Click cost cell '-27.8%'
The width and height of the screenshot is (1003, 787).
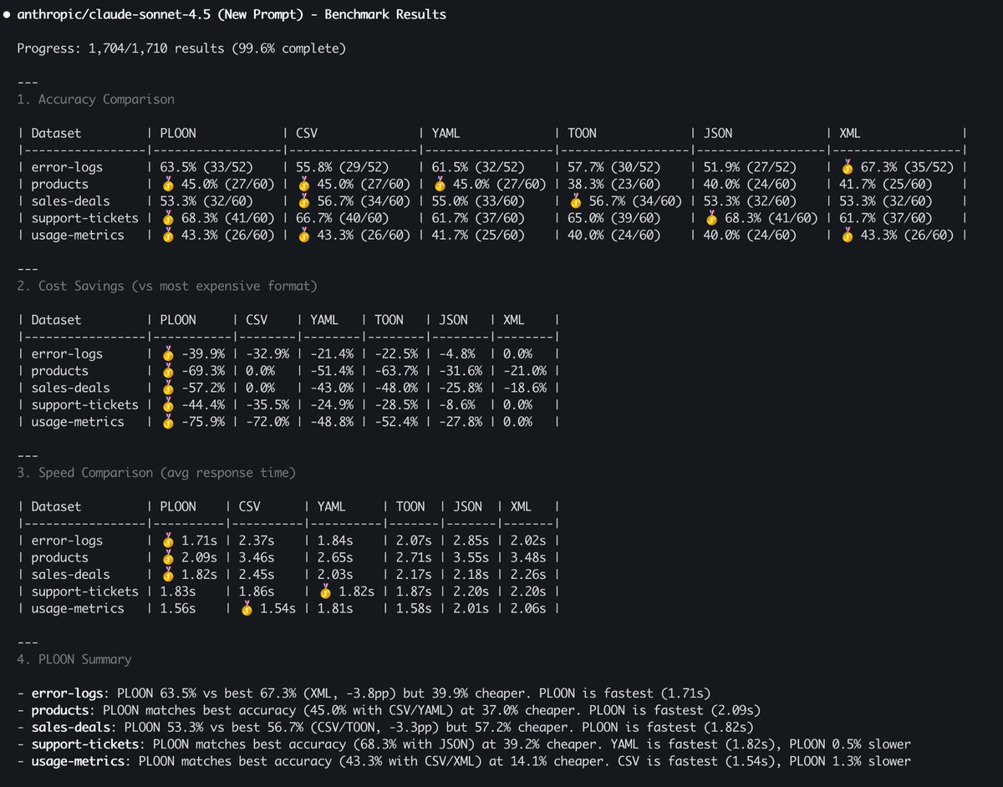[x=461, y=422]
